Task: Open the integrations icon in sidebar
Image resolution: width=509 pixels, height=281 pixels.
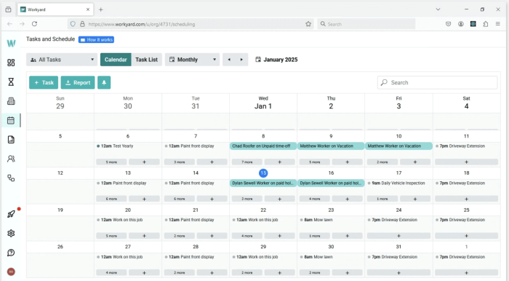Action: tap(11, 178)
